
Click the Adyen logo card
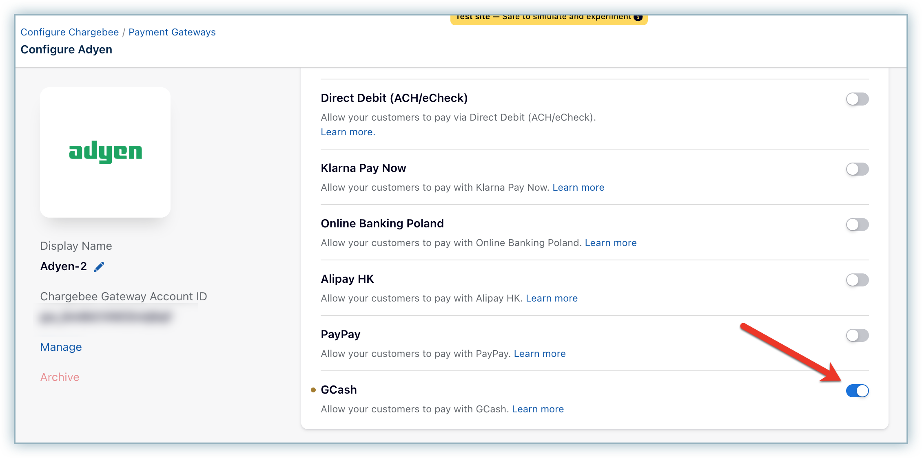[x=105, y=152]
